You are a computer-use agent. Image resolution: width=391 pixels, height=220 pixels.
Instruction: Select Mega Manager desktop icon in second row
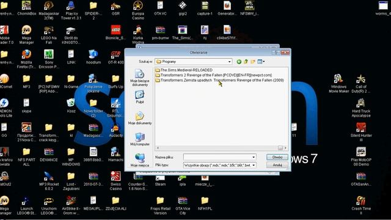26,35
